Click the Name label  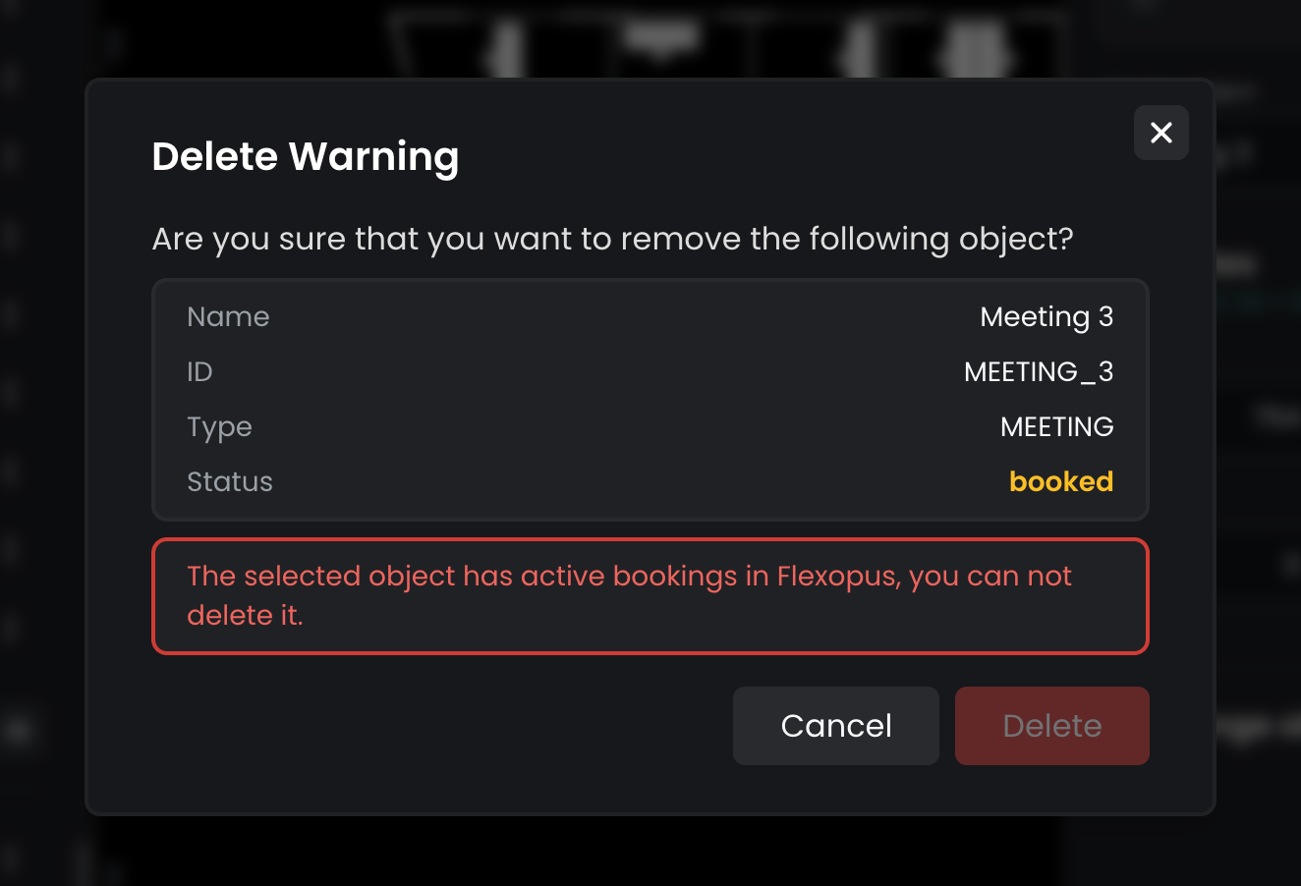[228, 317]
